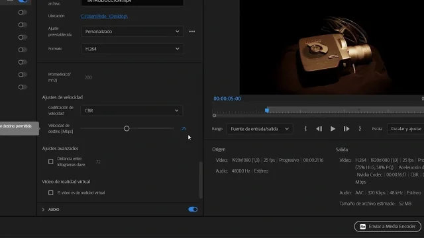Step forward one frame
This screenshot has height=238, width=424.
click(x=346, y=129)
